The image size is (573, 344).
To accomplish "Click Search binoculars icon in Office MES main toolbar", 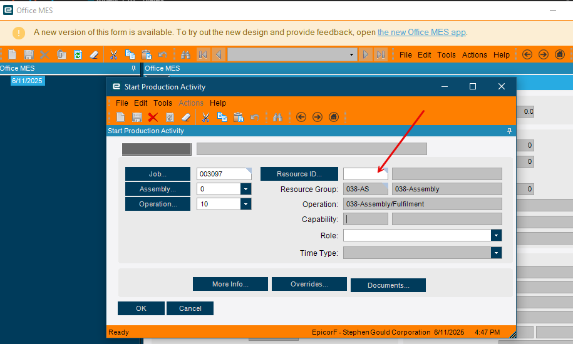I will (185, 54).
